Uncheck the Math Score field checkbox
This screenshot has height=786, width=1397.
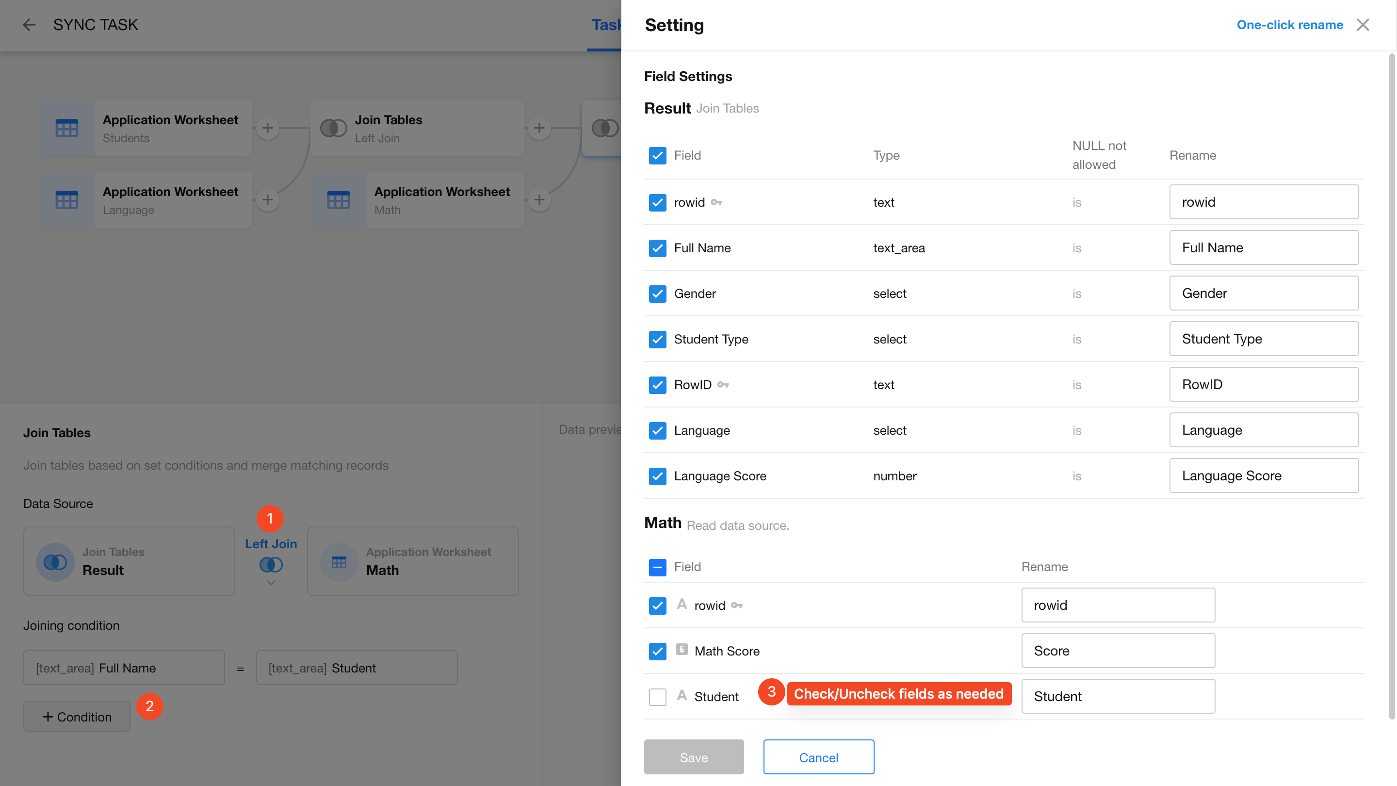click(x=657, y=651)
